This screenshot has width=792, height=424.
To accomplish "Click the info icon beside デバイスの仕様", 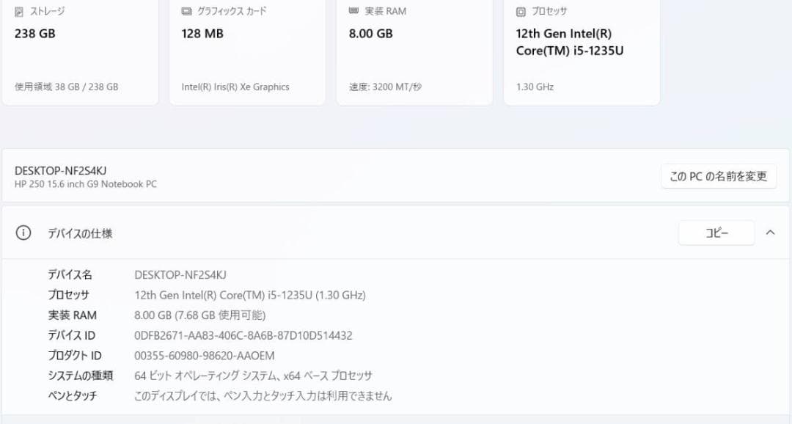I will coord(23,232).
